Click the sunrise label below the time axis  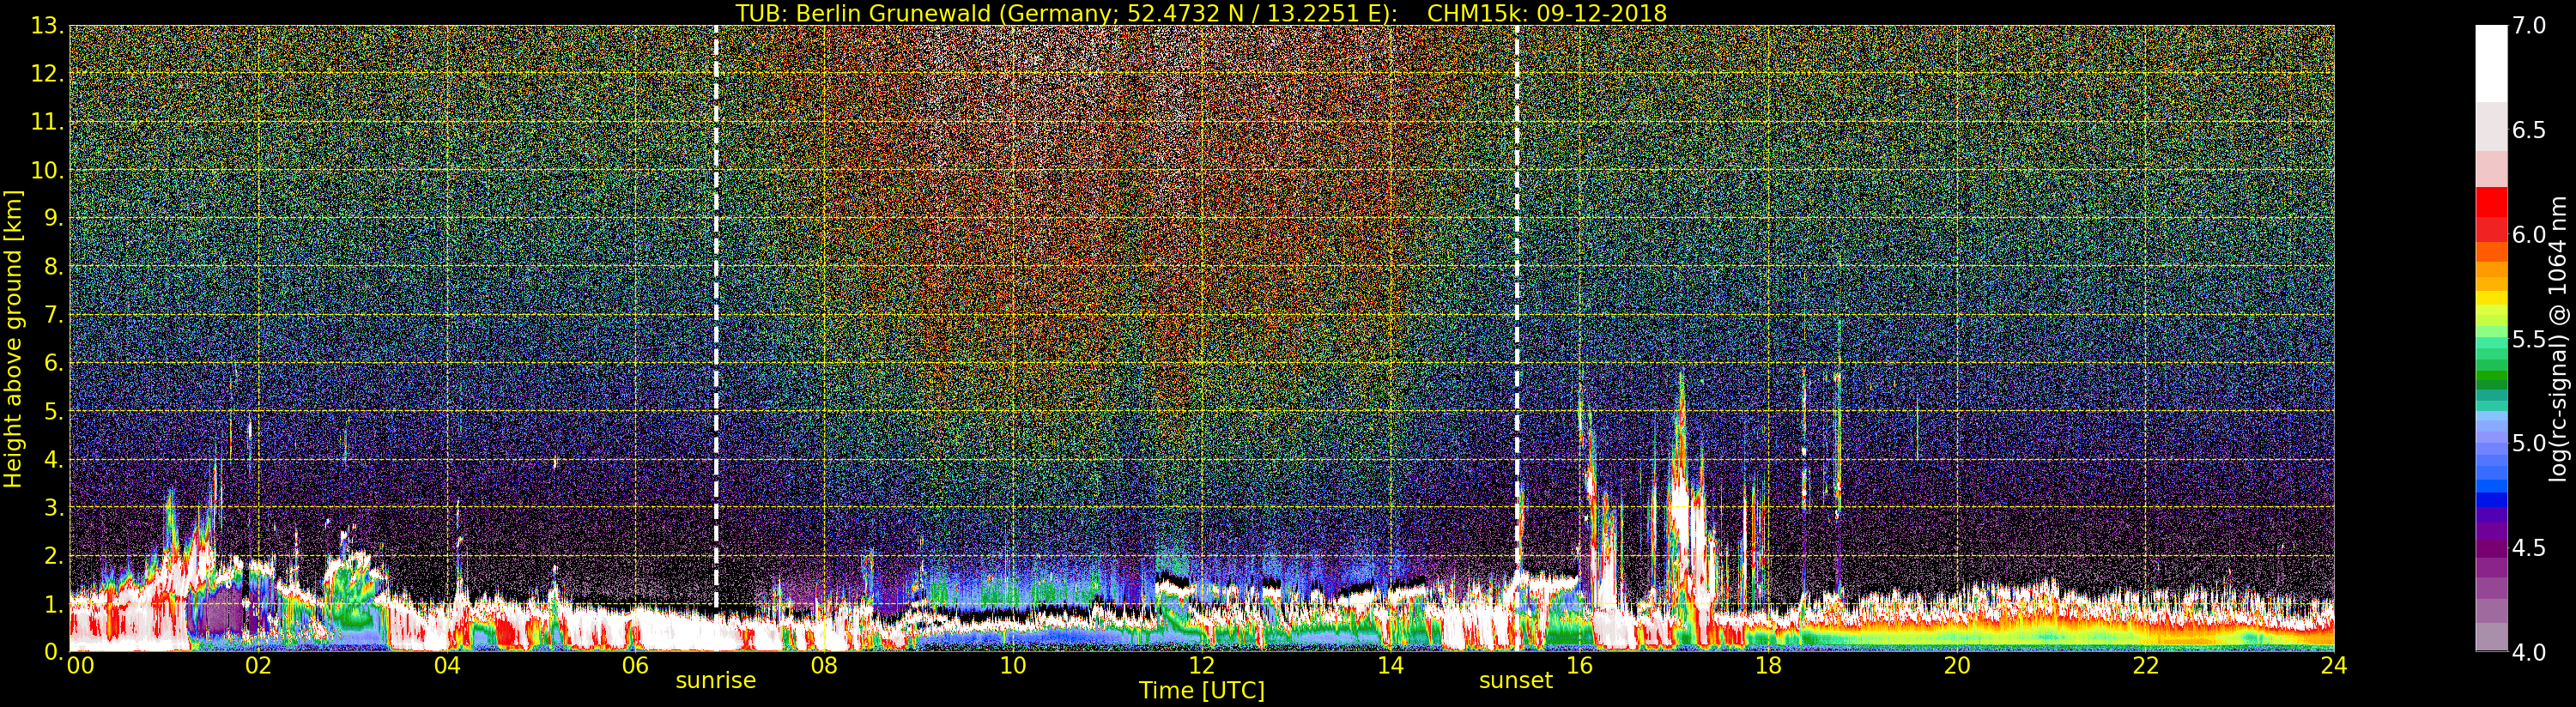coord(715,681)
